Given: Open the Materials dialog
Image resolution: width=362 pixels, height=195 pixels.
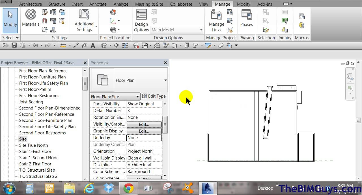Looking at the screenshot, I should pos(31,17).
